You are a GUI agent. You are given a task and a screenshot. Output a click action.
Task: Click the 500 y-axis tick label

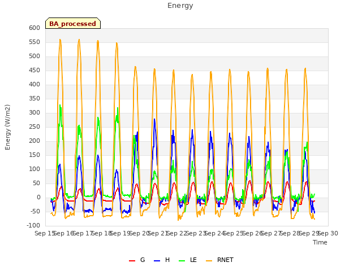[35, 56]
